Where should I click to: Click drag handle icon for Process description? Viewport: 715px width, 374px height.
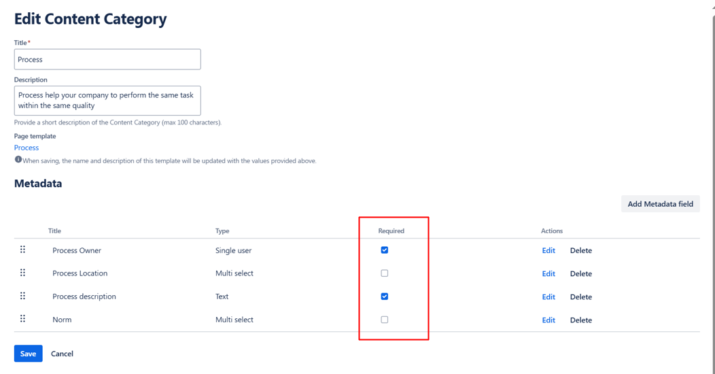22,296
